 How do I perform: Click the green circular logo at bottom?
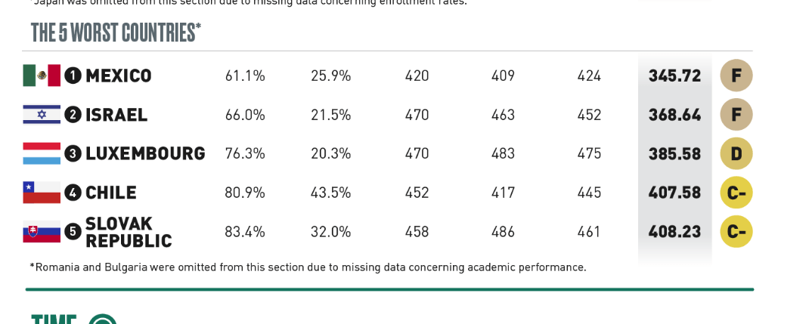(103, 320)
